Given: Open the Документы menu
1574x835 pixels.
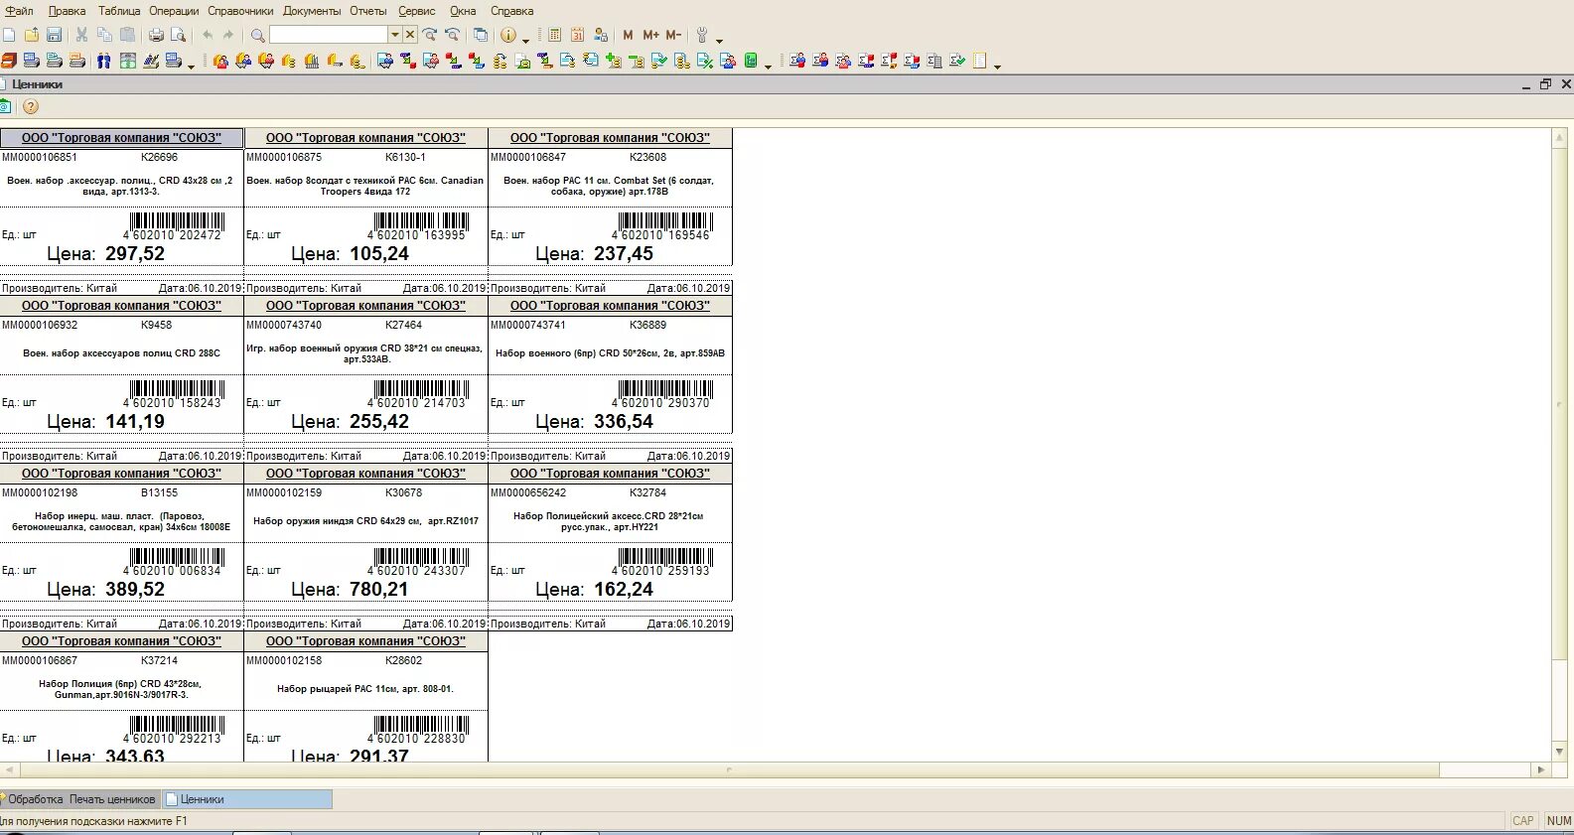Looking at the screenshot, I should point(312,11).
